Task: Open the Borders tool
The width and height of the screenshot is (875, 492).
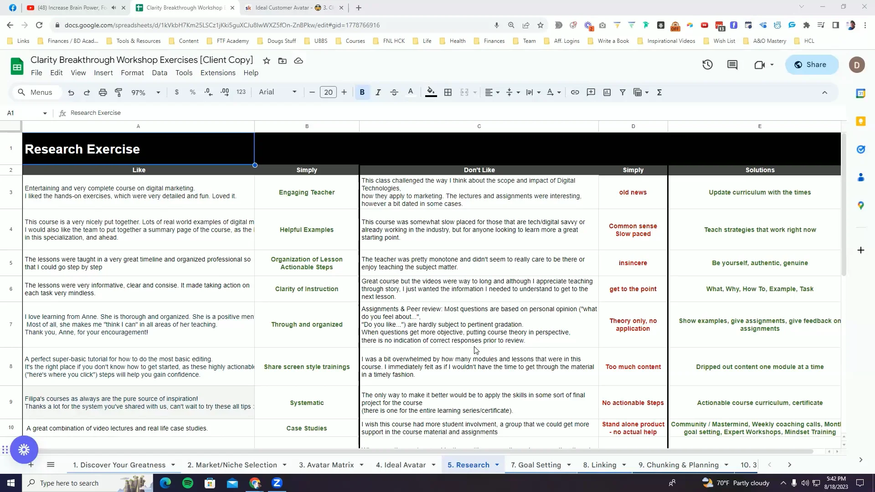Action: pyautogui.click(x=448, y=92)
